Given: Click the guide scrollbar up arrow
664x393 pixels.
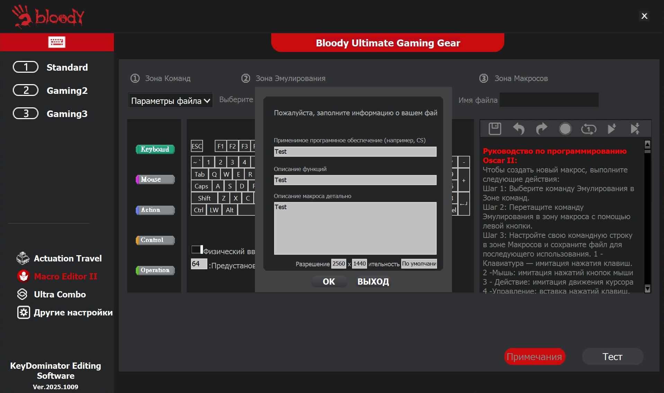Looking at the screenshot, I should coord(647,144).
